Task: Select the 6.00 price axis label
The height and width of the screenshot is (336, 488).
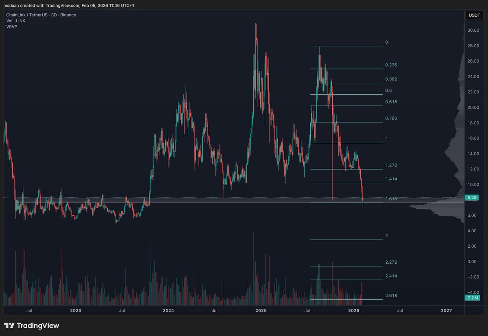Action: (472, 215)
